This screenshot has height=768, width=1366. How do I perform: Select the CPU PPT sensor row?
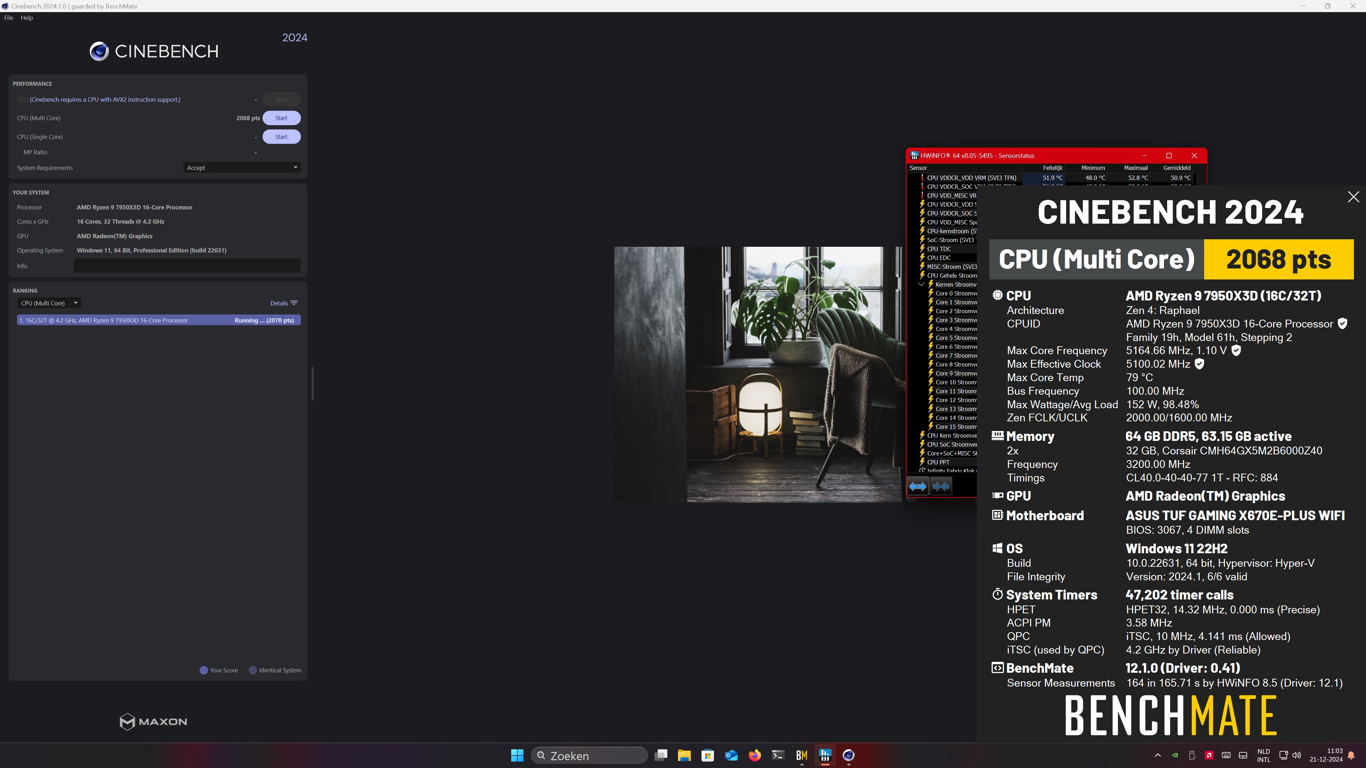coord(938,462)
